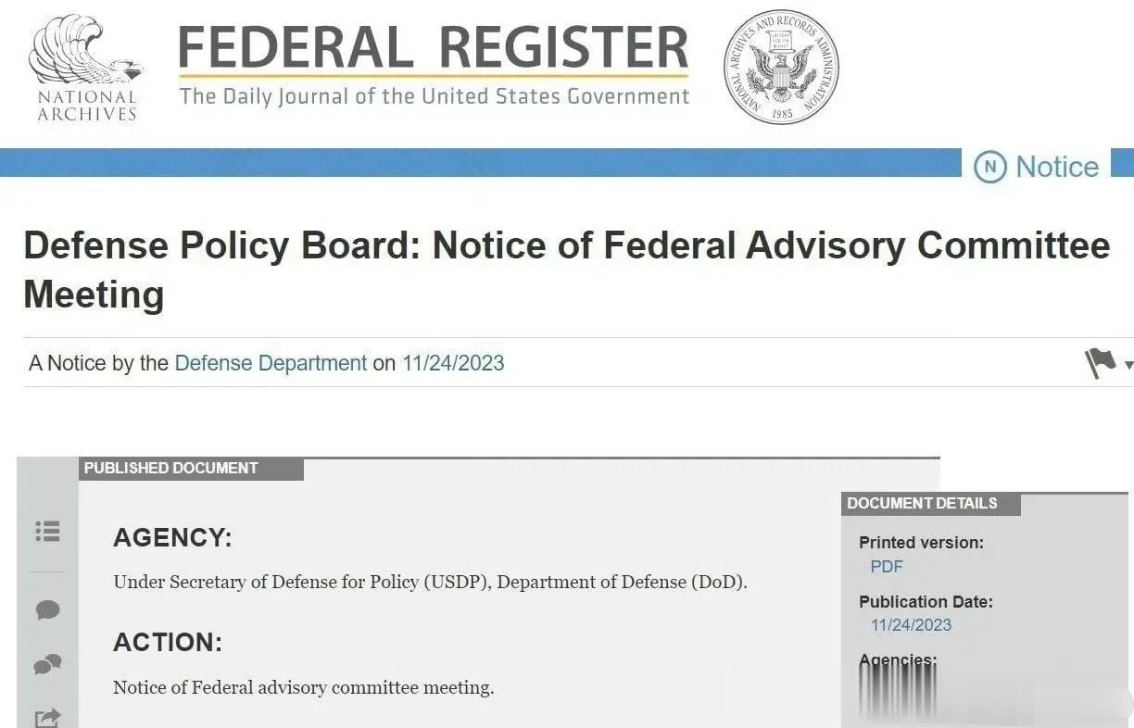Open the Defense Department agency link
The image size is (1134, 728).
pos(271,363)
